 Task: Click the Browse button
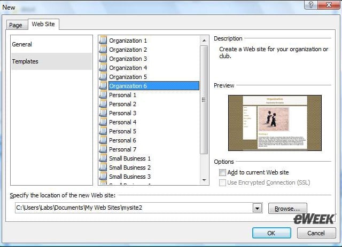click(287, 209)
